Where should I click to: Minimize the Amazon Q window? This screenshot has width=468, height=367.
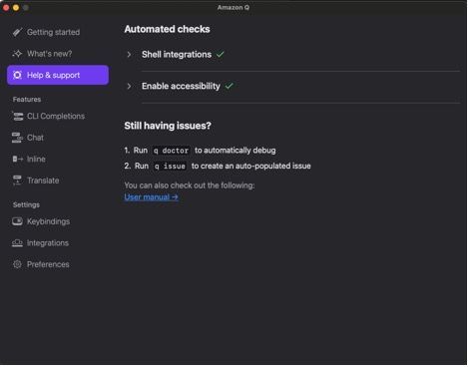(16, 7)
